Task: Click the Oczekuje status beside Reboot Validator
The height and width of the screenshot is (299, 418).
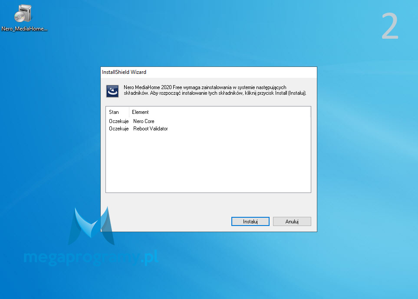Action: click(118, 129)
